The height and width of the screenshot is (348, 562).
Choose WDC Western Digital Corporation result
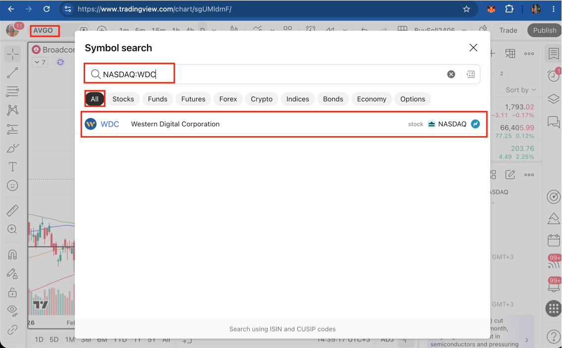click(282, 124)
